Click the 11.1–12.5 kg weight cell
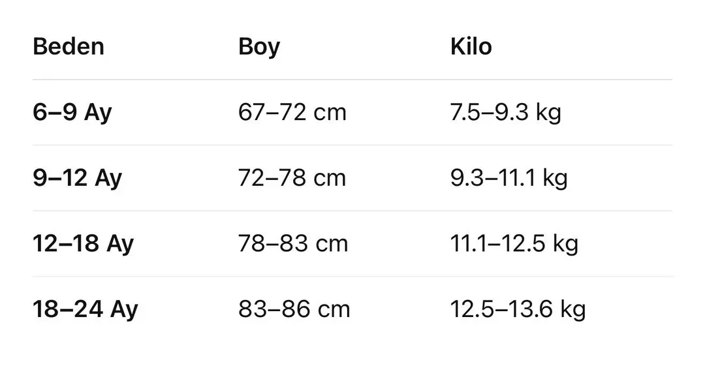705x379 pixels. 514,243
